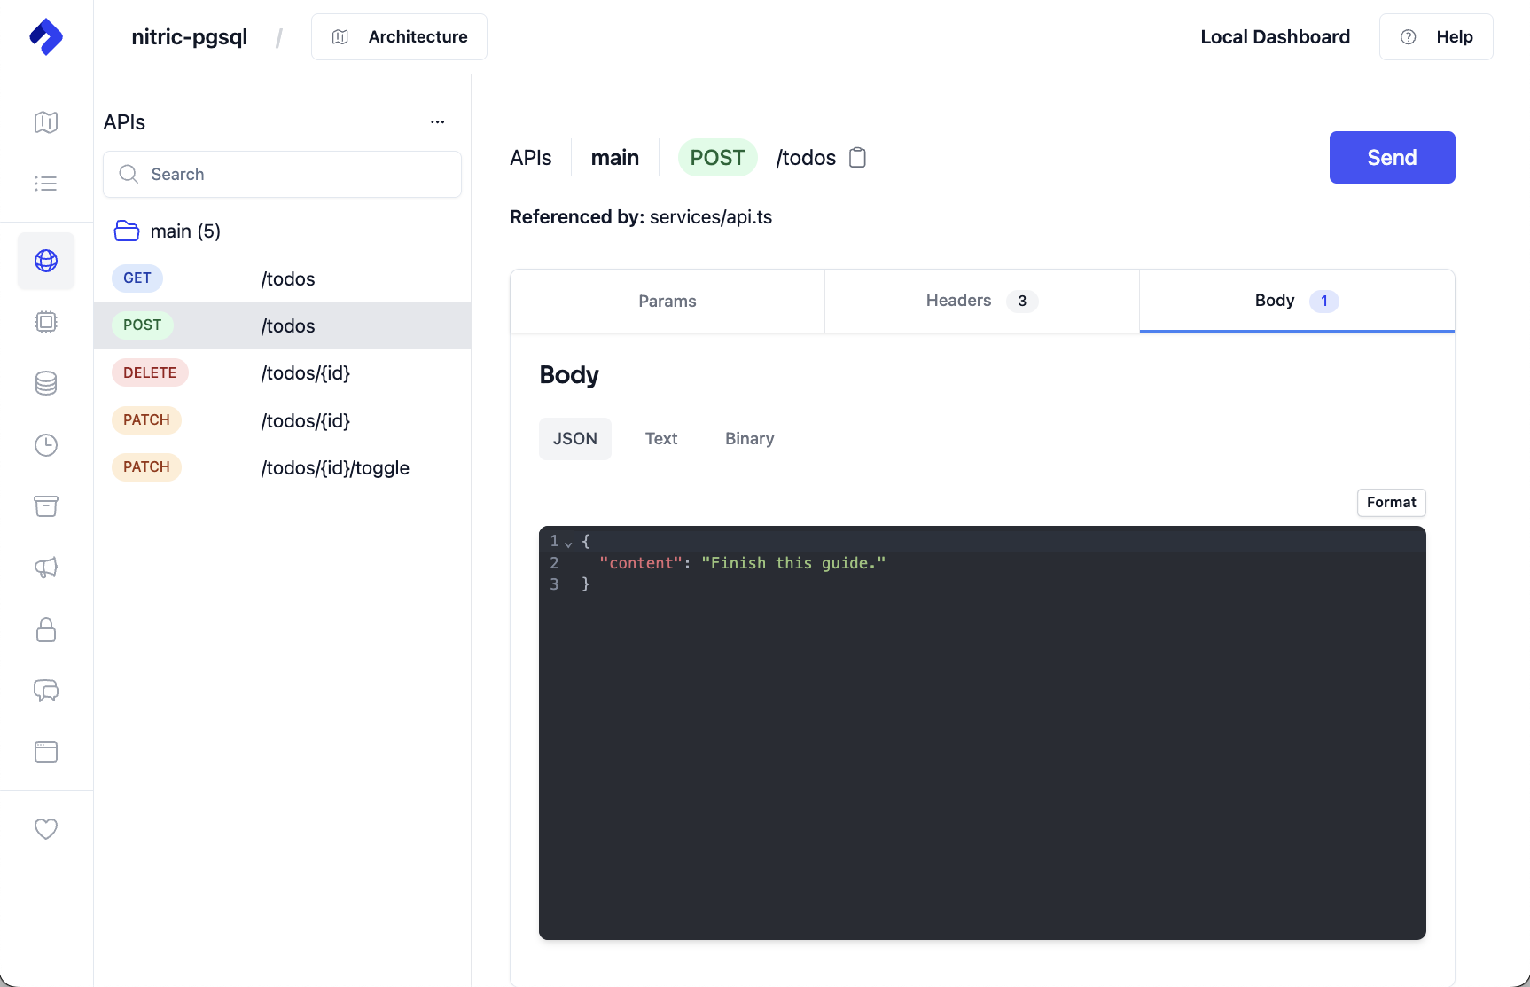Click the "APIs" breadcrumb text
The width and height of the screenshot is (1530, 987).
pyautogui.click(x=530, y=158)
